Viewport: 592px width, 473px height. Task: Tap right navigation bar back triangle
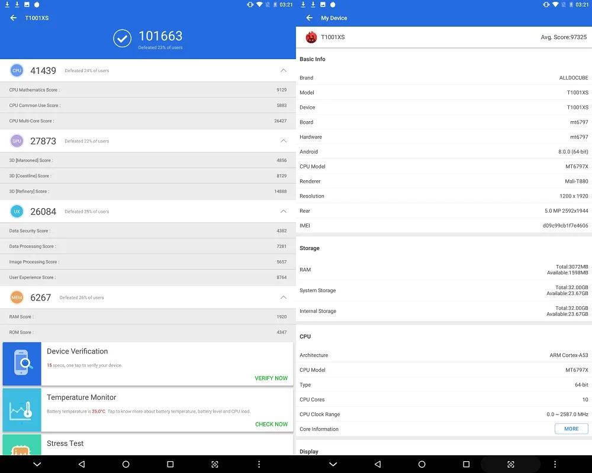(378, 464)
